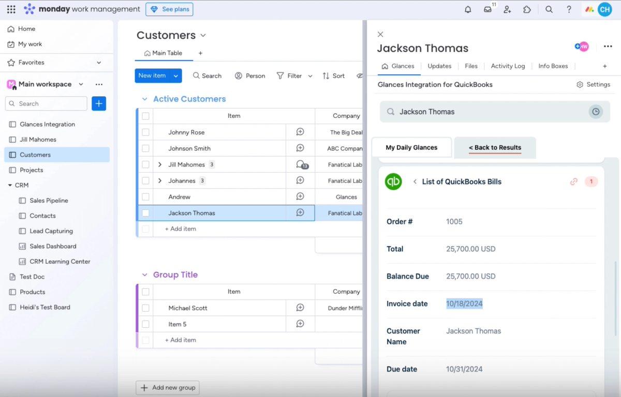Expand the Favorites section chevron
Viewport: 621px width, 397px height.
[99, 63]
